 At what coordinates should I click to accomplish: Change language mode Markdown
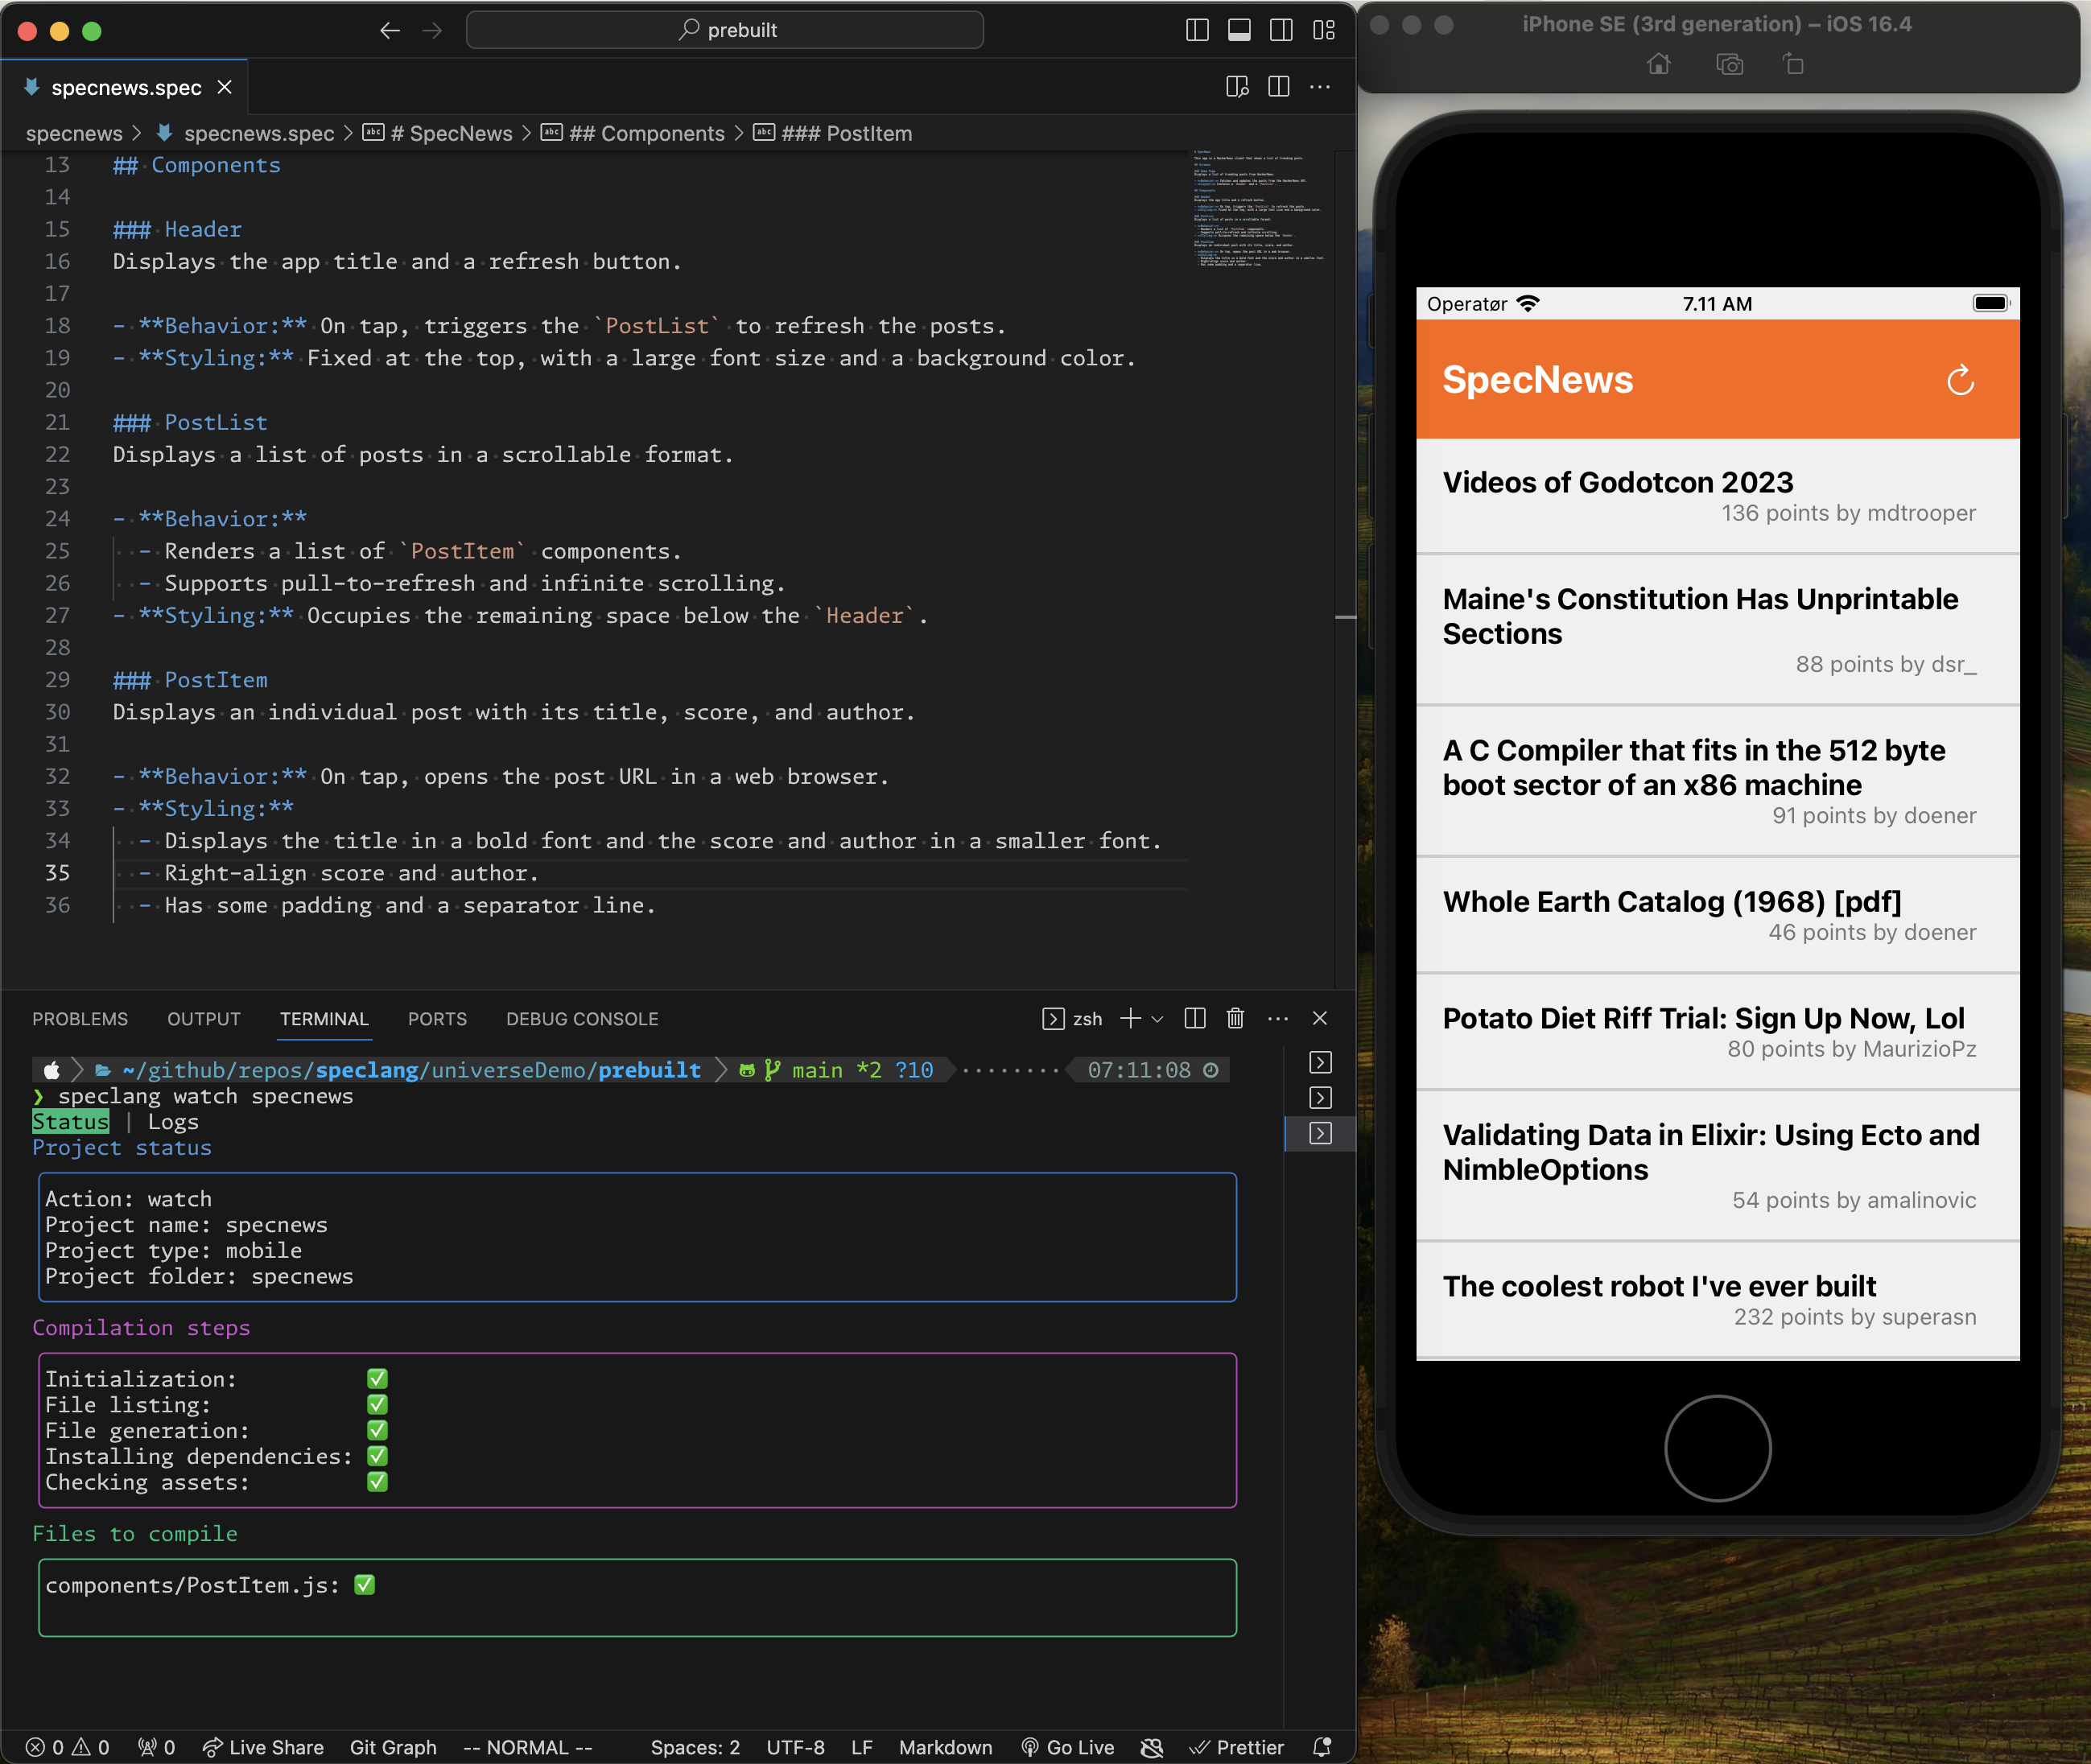(x=946, y=1747)
